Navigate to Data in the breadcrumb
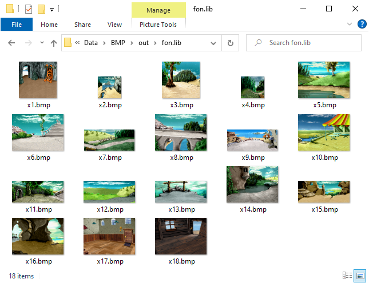This screenshot has width=369, height=283. 91,43
